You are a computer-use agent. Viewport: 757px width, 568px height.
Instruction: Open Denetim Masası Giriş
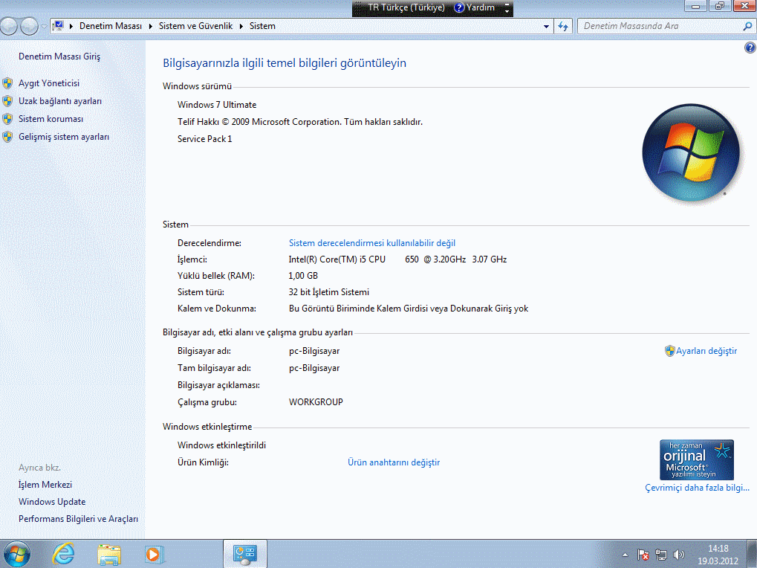(x=59, y=57)
